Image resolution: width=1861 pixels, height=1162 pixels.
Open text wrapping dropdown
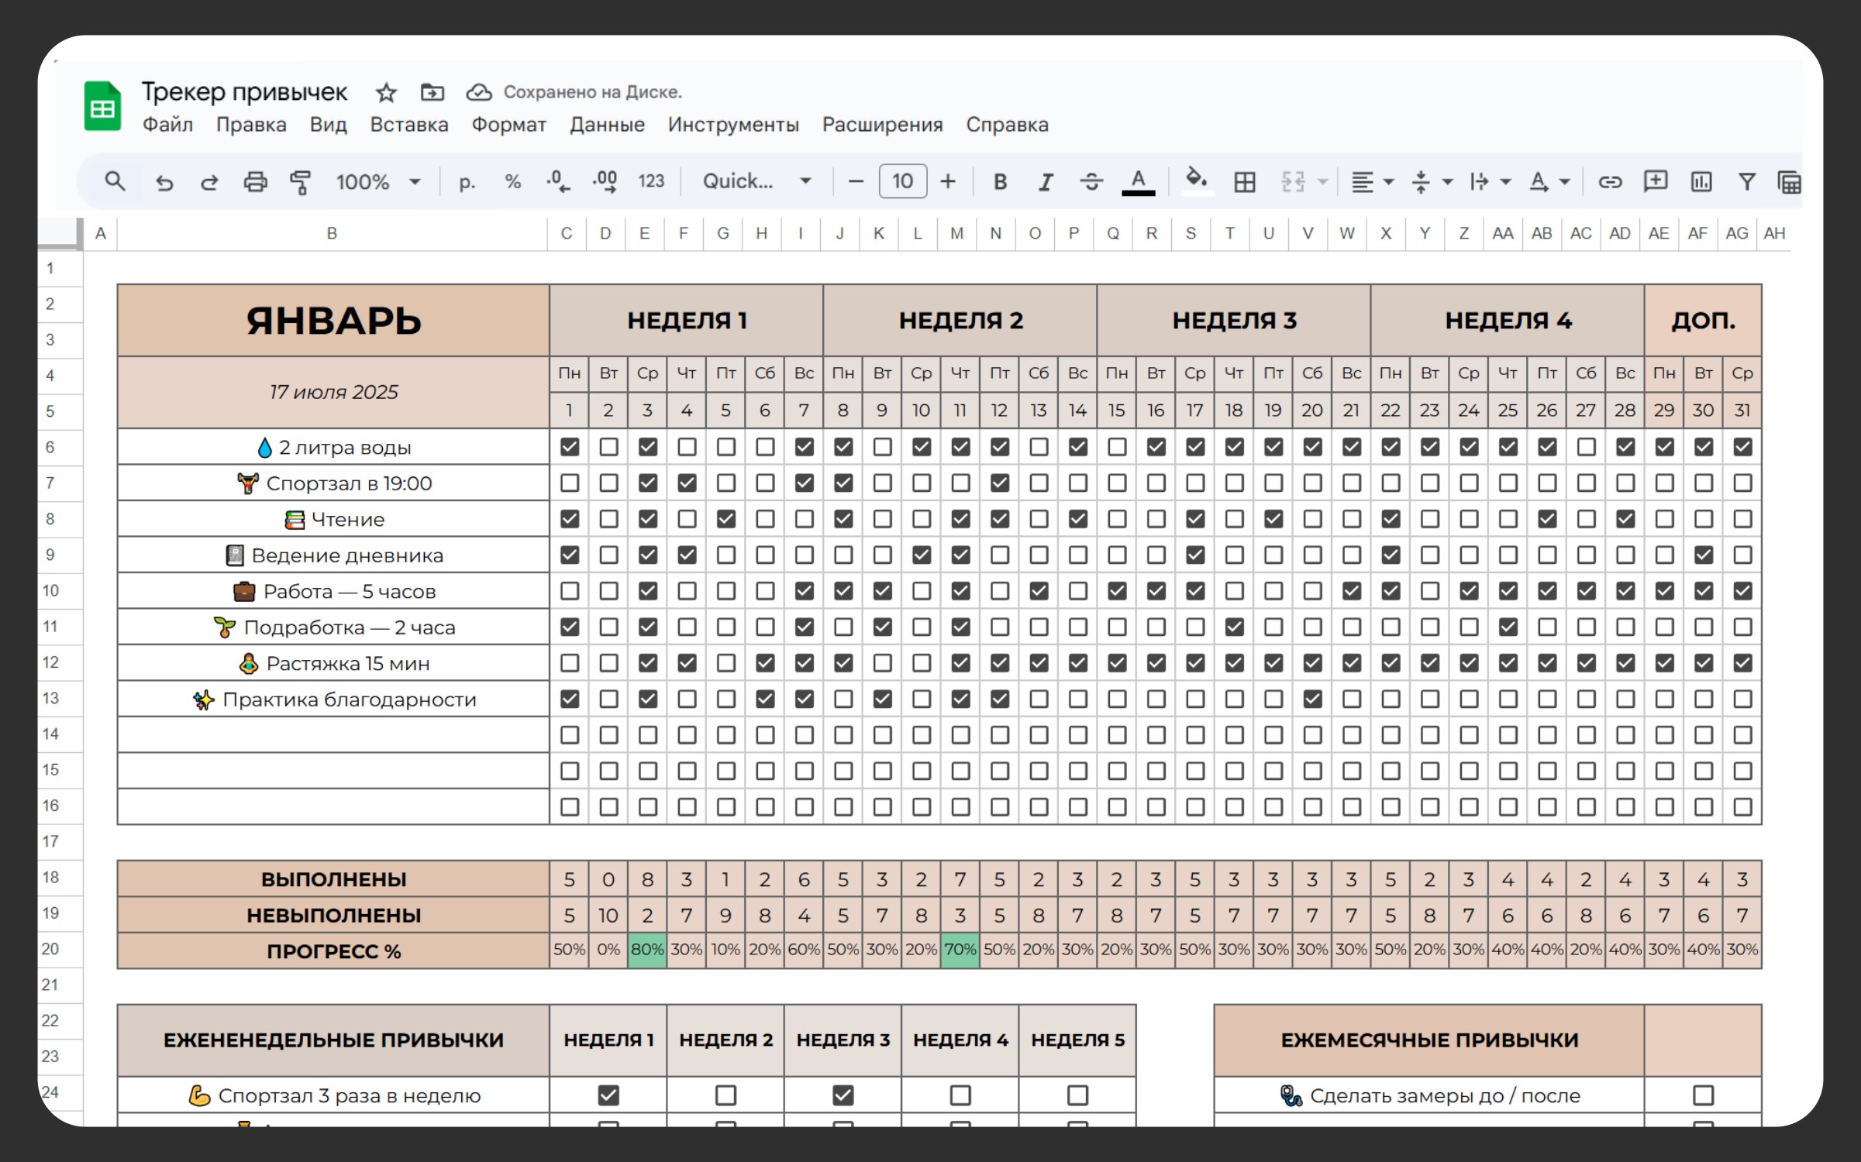tap(1490, 182)
